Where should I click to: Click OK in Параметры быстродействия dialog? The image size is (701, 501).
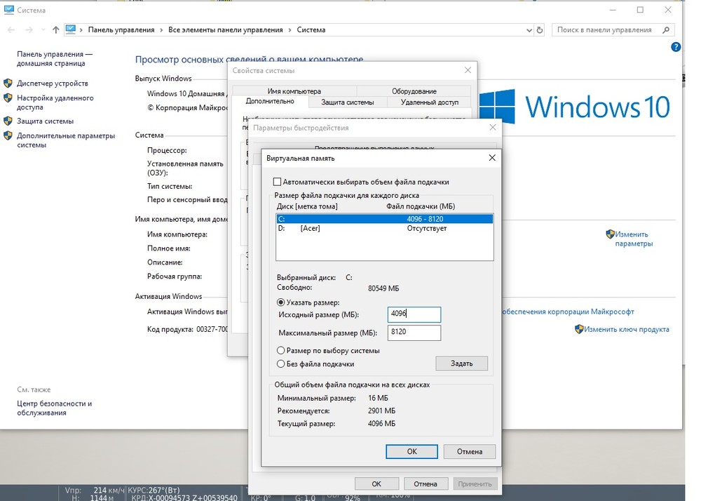coord(376,483)
